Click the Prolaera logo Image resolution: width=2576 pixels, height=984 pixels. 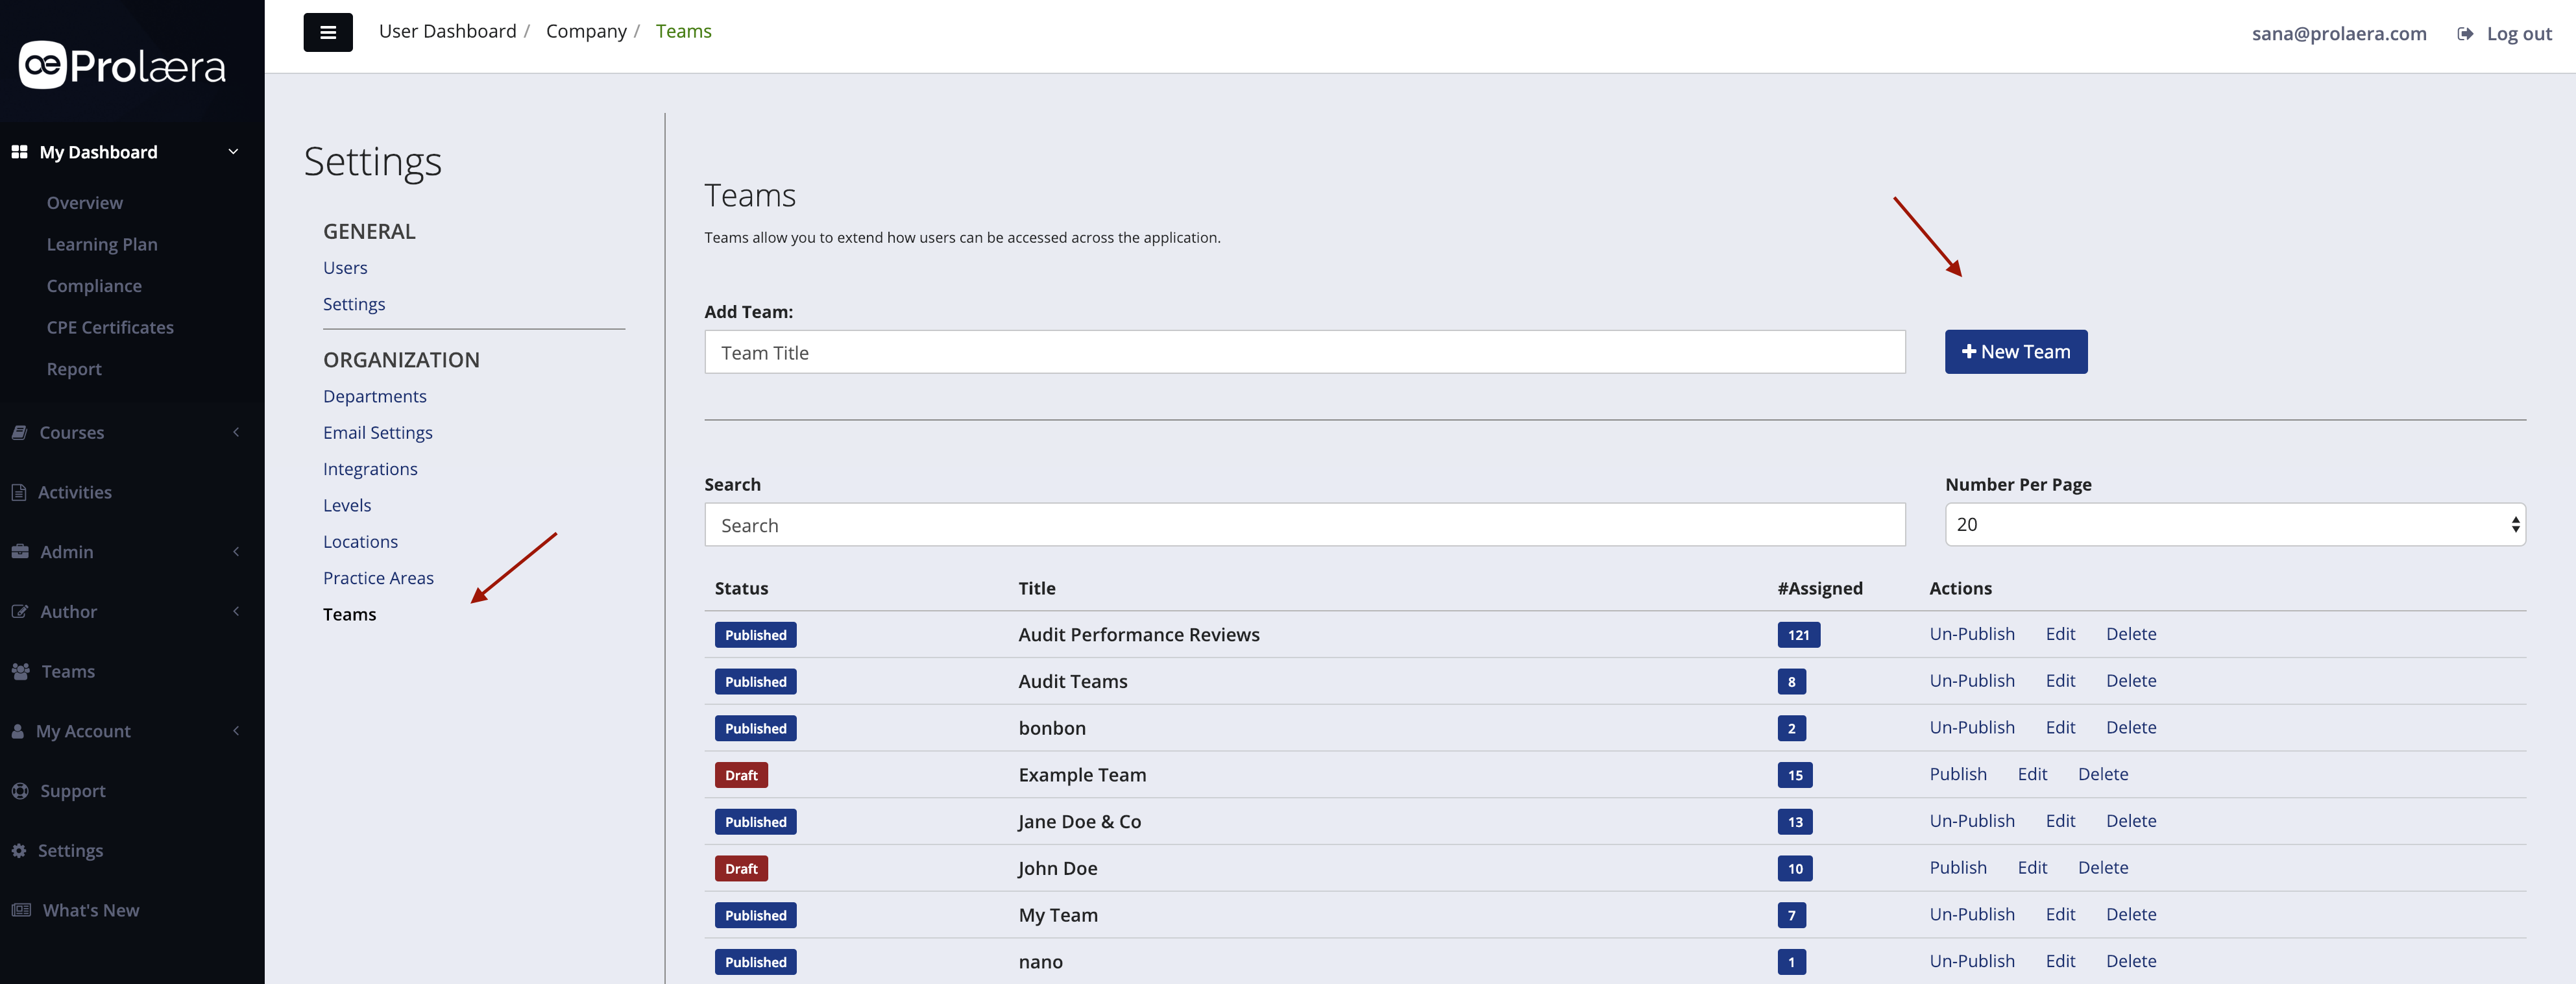pos(122,65)
